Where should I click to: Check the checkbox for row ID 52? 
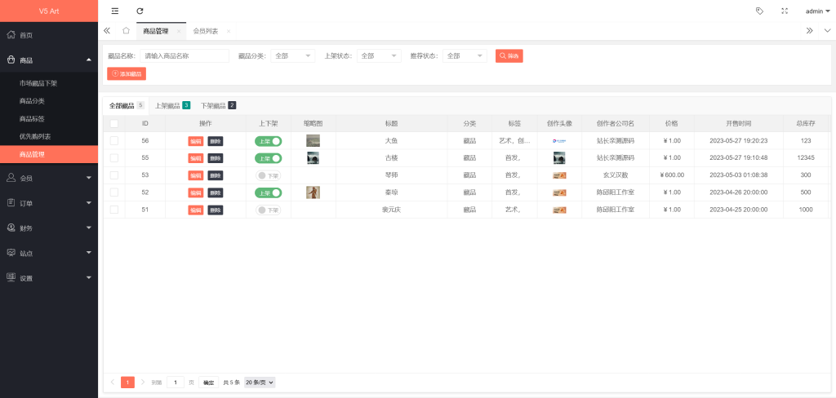(114, 192)
